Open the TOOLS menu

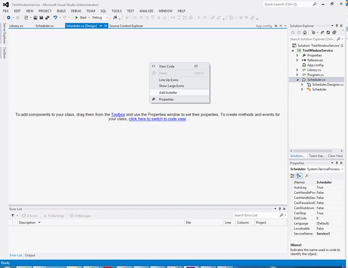coord(117,11)
